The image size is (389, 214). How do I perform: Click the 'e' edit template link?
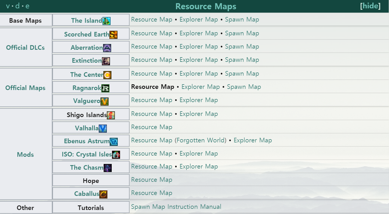point(27,6)
